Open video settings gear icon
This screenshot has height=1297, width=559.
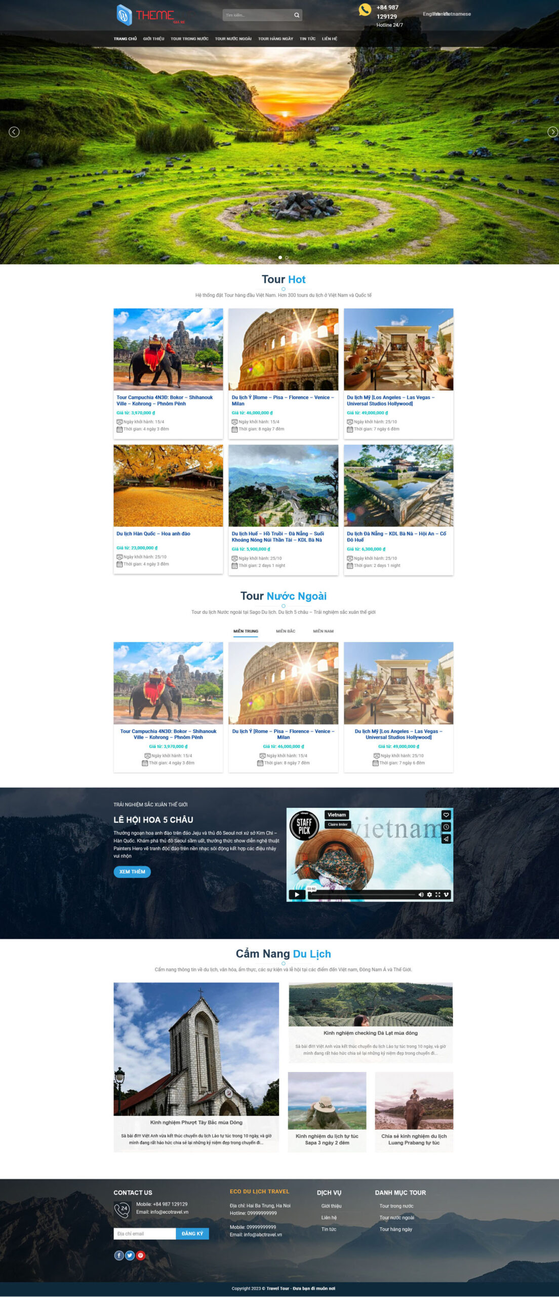[x=429, y=894]
